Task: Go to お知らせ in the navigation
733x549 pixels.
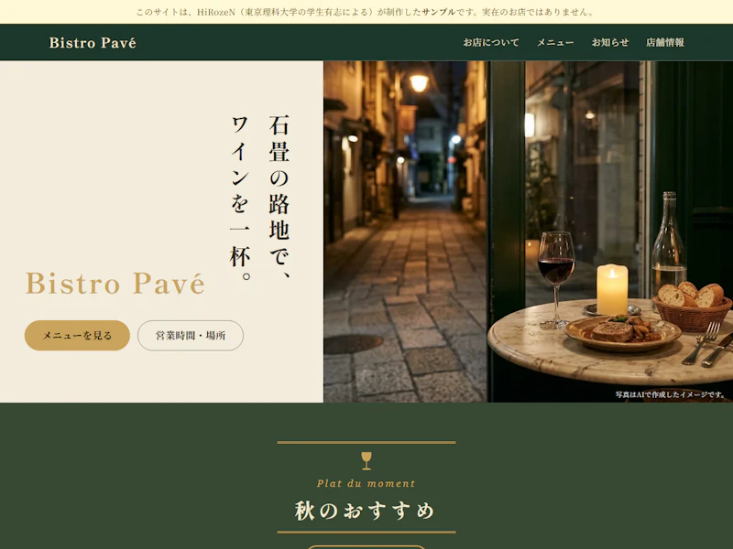Action: click(610, 42)
